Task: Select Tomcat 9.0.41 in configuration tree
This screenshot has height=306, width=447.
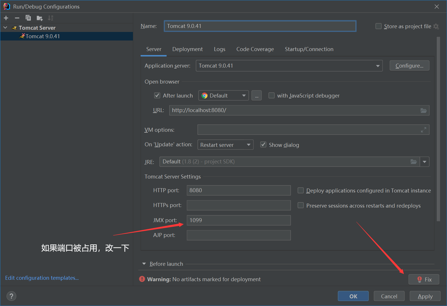Action: click(67, 36)
